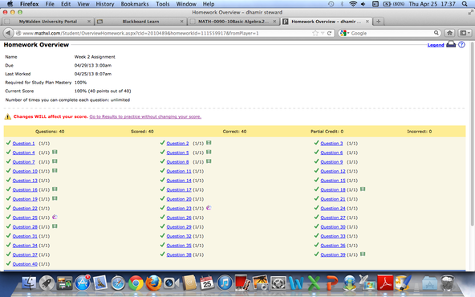This screenshot has height=297, width=475.
Task: Click the search magnifier in Google box
Action: click(436, 33)
